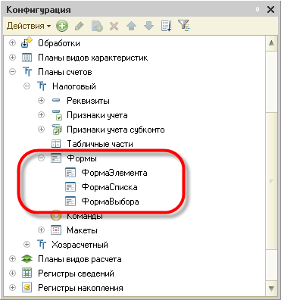Click the ФормаЭлемента form icon

(x=70, y=173)
